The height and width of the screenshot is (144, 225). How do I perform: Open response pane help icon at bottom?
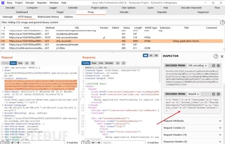[x=83, y=142]
